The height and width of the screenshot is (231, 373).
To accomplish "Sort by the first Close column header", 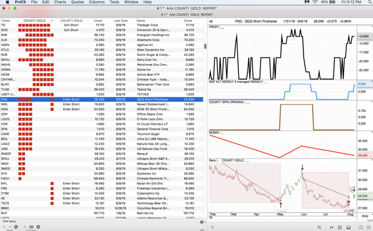I will click(x=98, y=21).
